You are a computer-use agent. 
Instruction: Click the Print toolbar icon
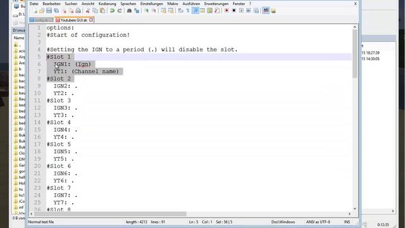(78, 11)
